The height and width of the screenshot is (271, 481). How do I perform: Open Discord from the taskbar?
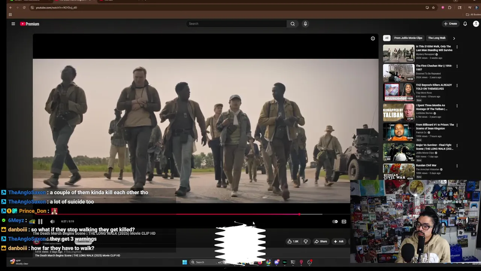tap(277, 262)
